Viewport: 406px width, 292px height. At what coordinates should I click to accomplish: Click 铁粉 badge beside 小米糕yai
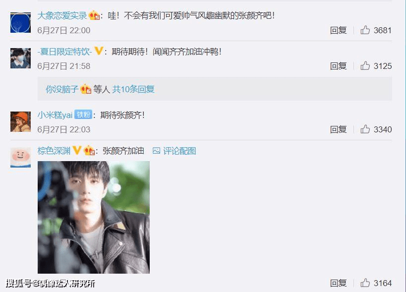point(83,115)
